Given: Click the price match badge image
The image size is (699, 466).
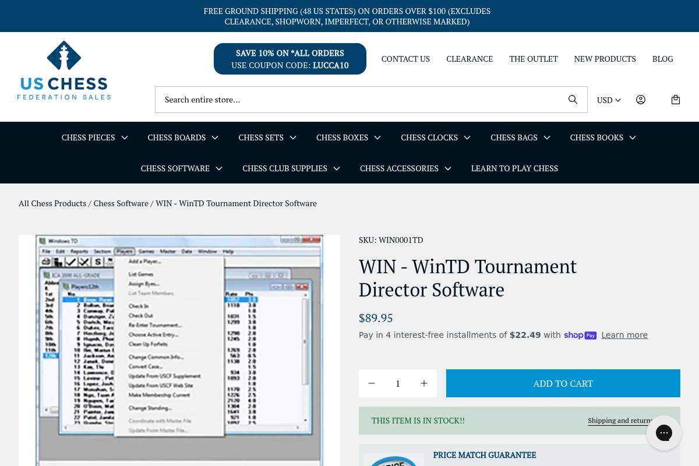Looking at the screenshot, I should [394, 459].
